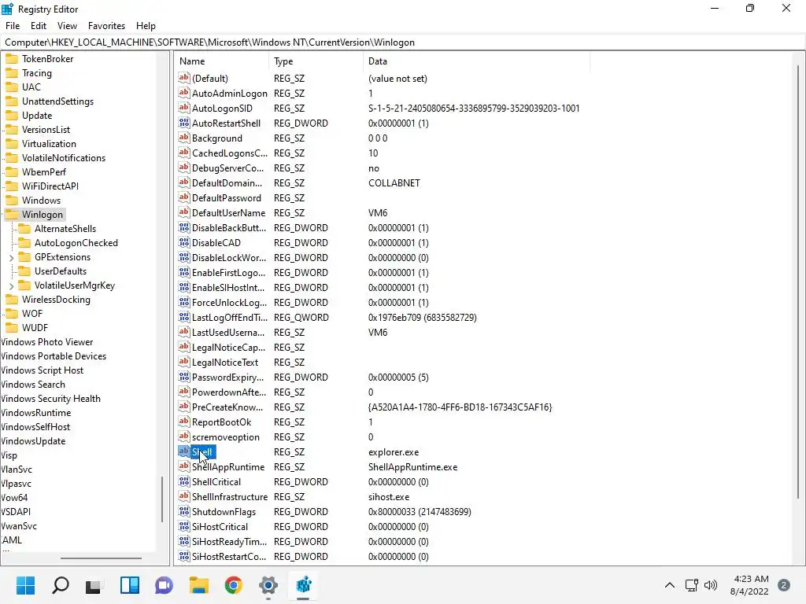The height and width of the screenshot is (604, 806).
Task: Select the AutoLogonChecked subkey
Action: coord(76,243)
